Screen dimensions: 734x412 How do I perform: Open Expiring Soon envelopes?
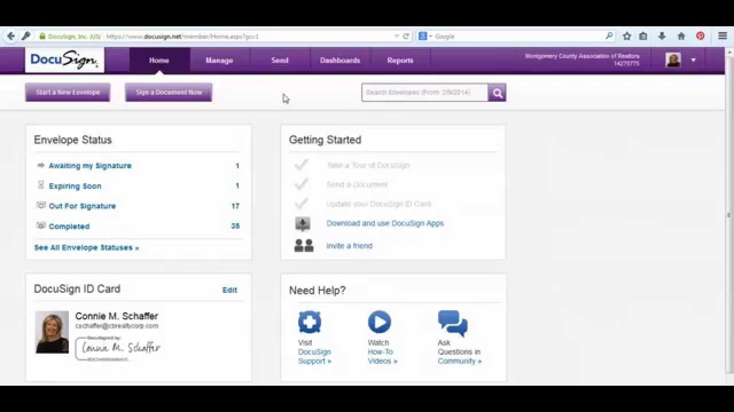tap(75, 186)
